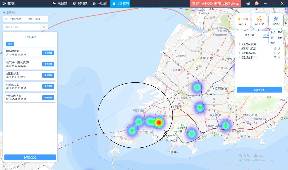Viewport: 288px width, 170px height.
Task: Click 收藏至点位组 button
Action: click(30, 157)
